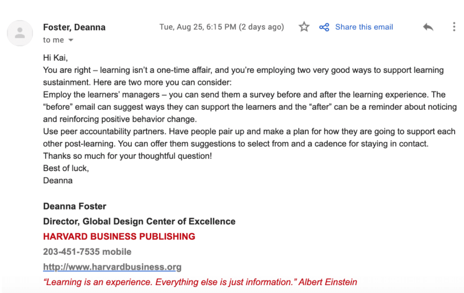464x293 pixels.
Task: Open the harvardbusiness.org hyperlink
Action: [x=112, y=267]
